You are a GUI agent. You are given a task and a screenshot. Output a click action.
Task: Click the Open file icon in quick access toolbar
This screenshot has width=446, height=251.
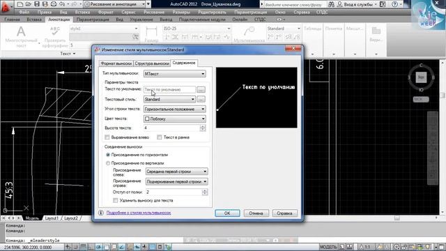pyautogui.click(x=28, y=4)
